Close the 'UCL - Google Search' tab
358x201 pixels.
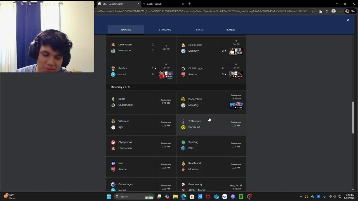(138, 4)
